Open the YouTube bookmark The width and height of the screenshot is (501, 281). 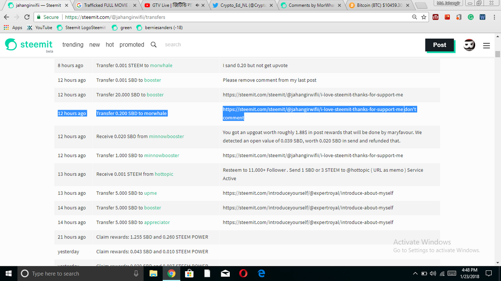tap(40, 28)
